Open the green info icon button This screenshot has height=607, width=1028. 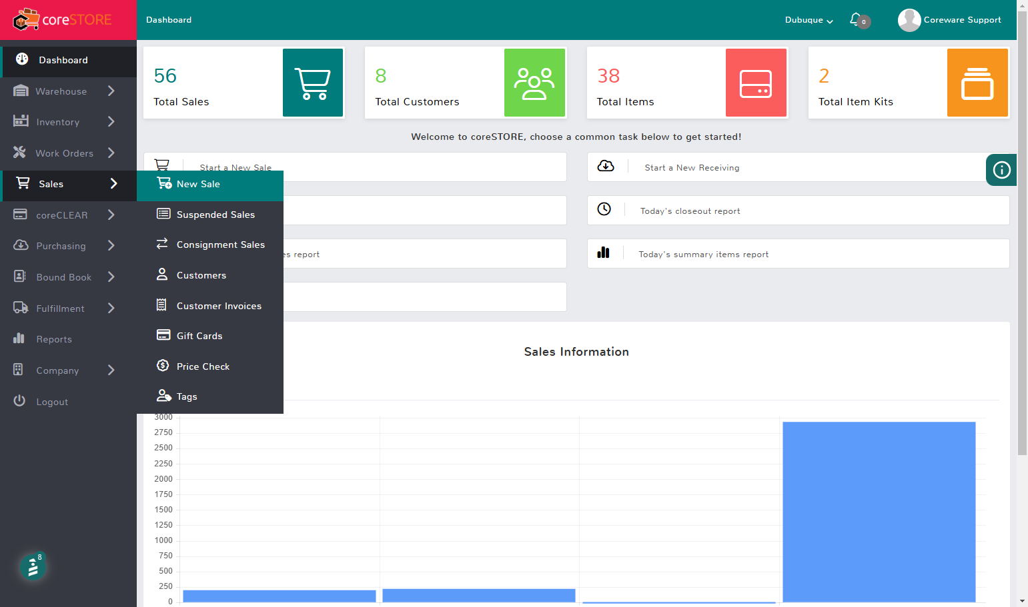[1001, 170]
